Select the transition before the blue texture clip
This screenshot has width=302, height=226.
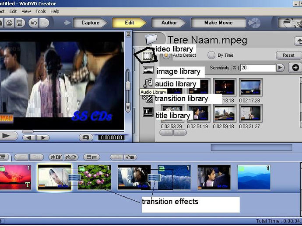(x=154, y=177)
